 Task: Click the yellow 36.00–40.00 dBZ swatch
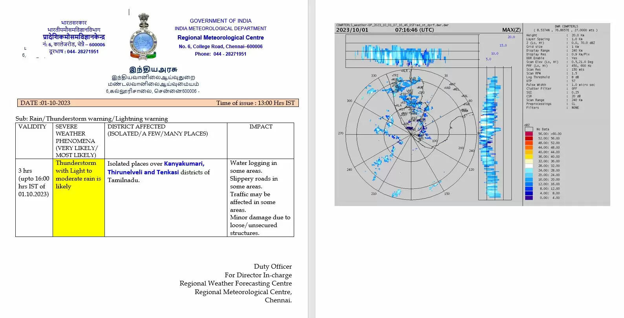[529, 157]
